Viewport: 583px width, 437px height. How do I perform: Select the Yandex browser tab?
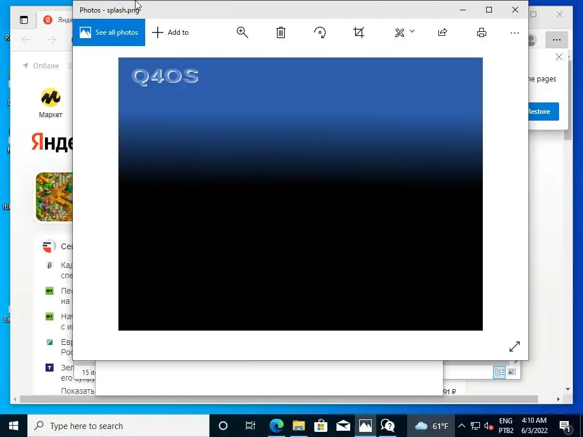click(56, 20)
